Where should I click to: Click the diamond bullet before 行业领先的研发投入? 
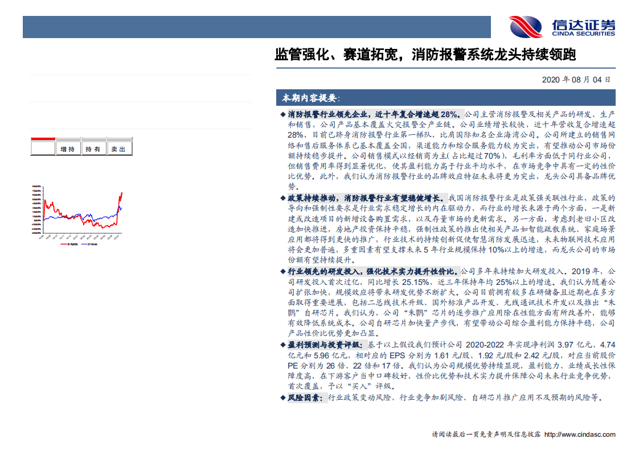click(x=283, y=271)
